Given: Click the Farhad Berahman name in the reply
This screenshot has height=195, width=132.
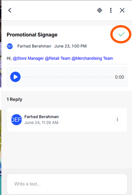Looking at the screenshot, I should click(41, 117).
